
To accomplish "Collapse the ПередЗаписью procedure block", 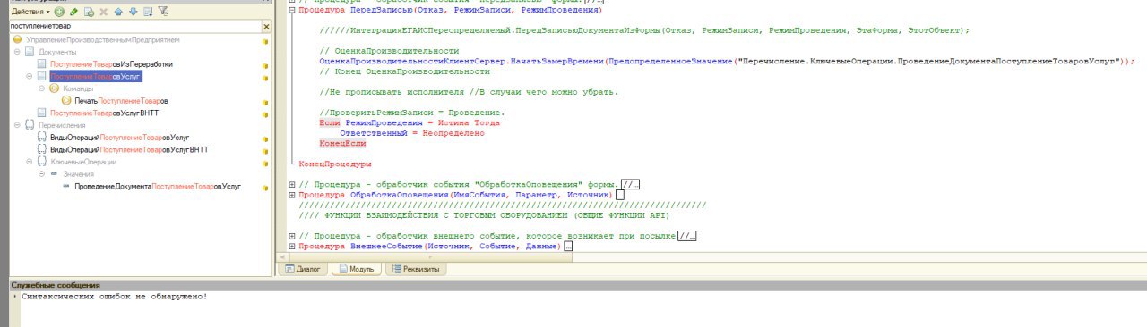I will click(292, 9).
